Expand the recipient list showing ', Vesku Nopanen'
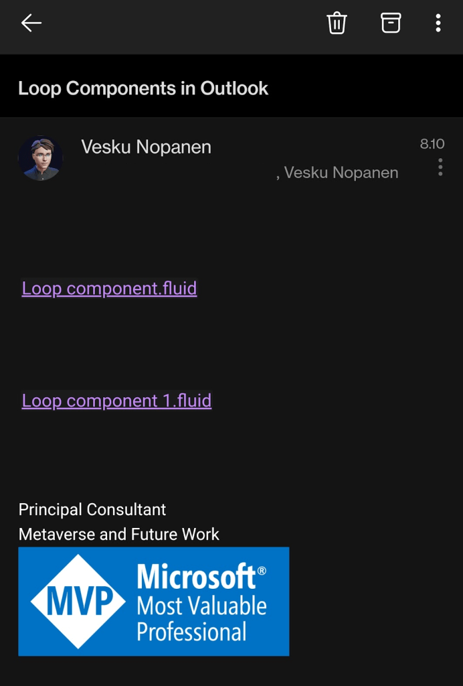The height and width of the screenshot is (686, 463). point(337,172)
